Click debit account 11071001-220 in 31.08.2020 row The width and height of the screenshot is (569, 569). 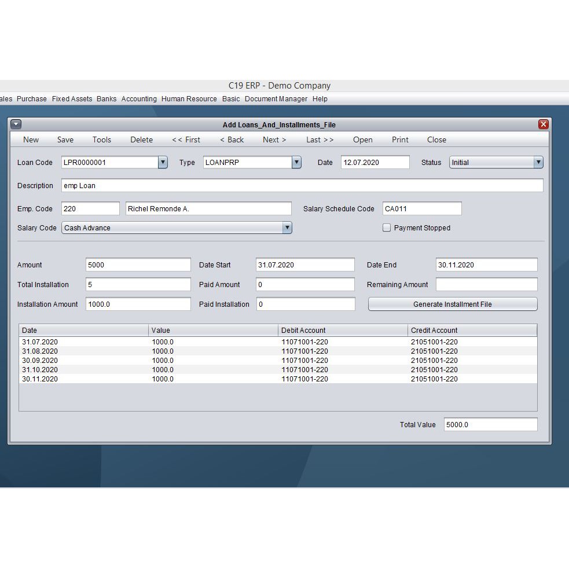pyautogui.click(x=305, y=351)
